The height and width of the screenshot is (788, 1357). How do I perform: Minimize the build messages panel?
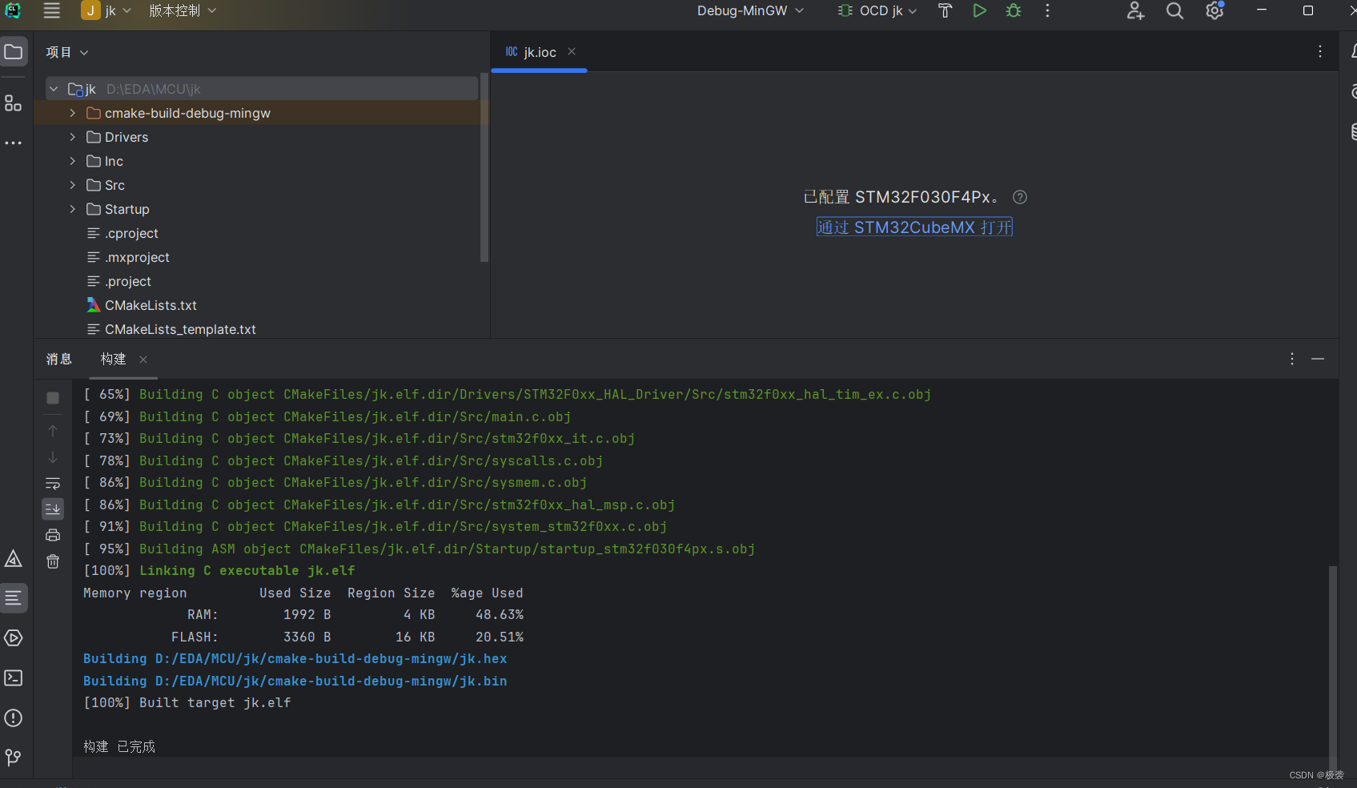point(1318,359)
